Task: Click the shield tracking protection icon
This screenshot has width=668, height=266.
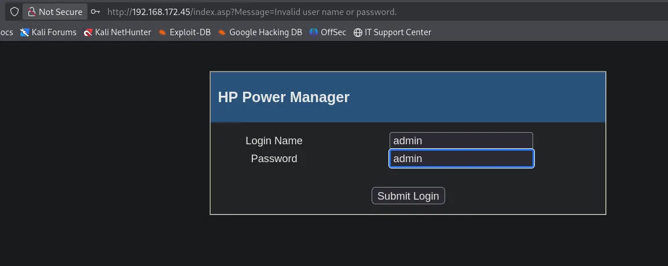Action: click(14, 12)
